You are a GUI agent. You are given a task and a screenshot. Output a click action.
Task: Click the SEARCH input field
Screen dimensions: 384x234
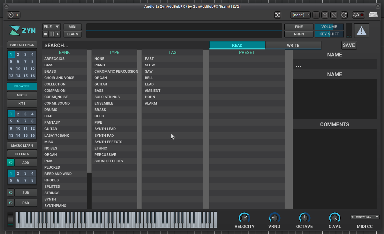click(x=124, y=46)
